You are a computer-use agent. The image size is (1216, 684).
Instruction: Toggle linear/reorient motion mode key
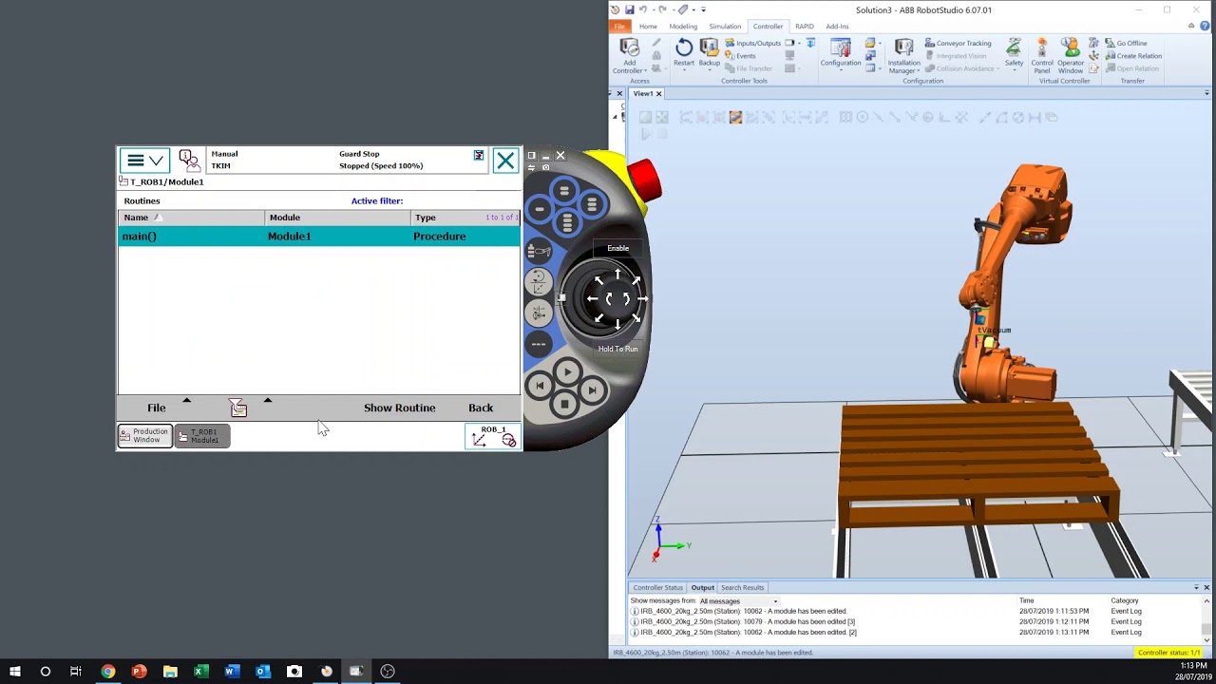coord(539,282)
